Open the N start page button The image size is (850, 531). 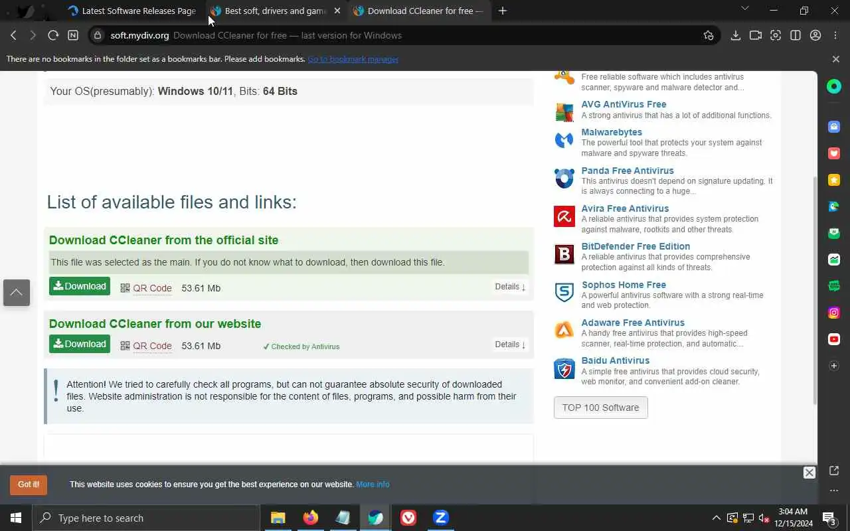tap(73, 35)
